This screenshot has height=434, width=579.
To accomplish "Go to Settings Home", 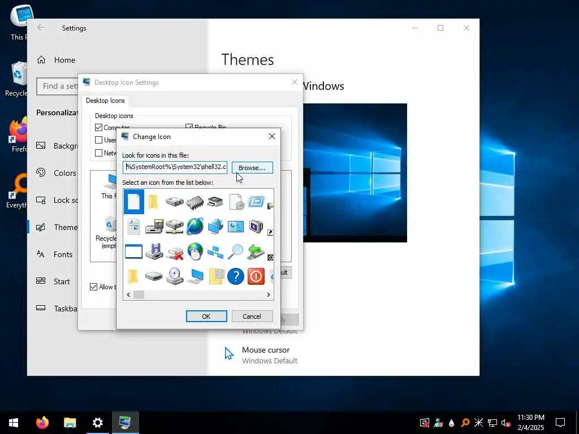I will pos(56,60).
